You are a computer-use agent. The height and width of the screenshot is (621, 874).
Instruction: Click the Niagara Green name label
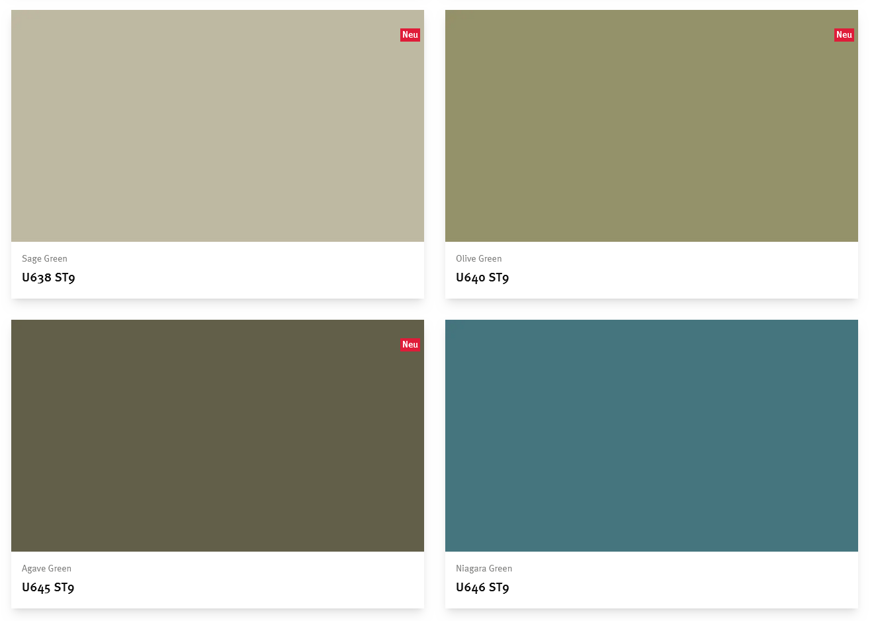click(x=484, y=568)
